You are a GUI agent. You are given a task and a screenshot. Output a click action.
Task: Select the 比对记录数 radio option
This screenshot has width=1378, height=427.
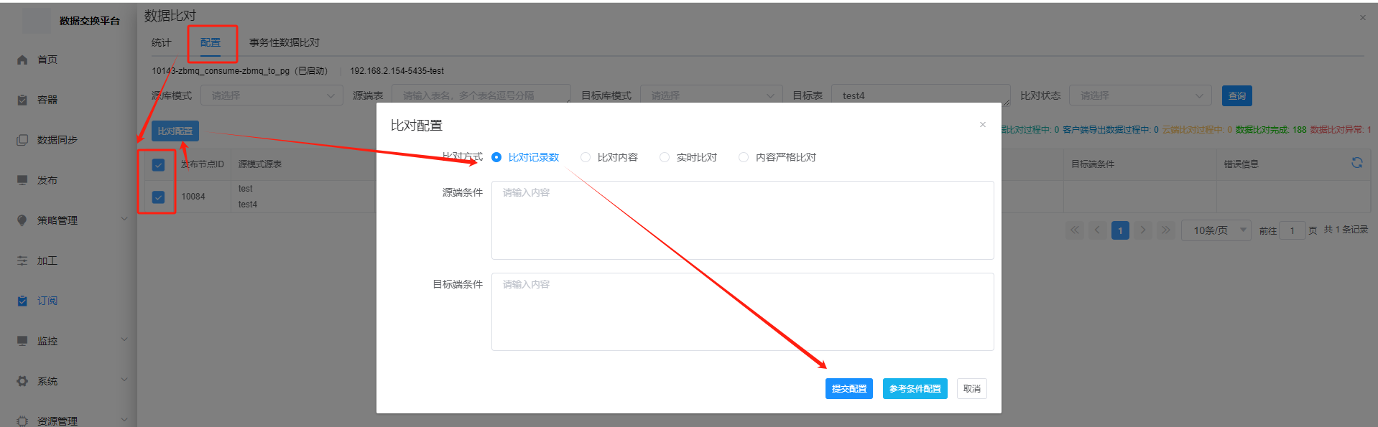click(496, 157)
